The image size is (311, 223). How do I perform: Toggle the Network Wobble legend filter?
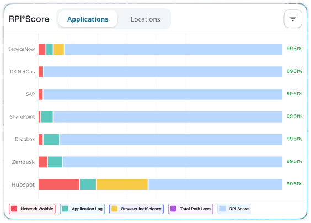[32, 209]
